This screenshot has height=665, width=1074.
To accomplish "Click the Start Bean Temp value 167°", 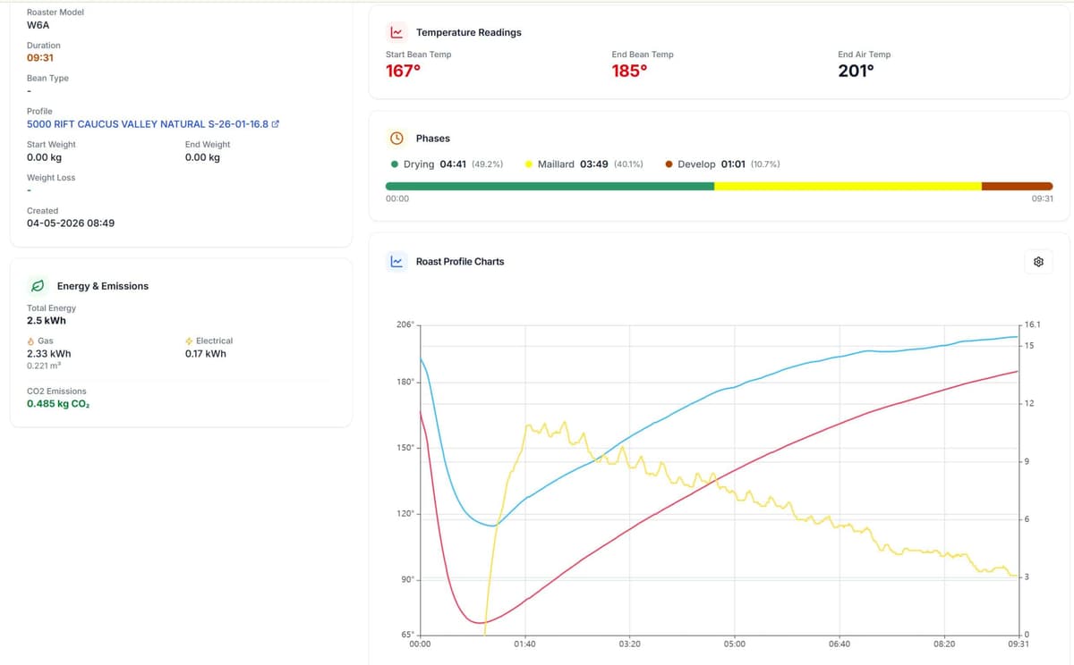I will tap(403, 71).
